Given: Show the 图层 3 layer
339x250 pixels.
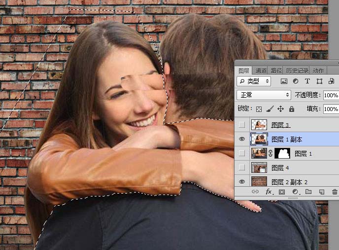Looking at the screenshot, I should 242,125.
